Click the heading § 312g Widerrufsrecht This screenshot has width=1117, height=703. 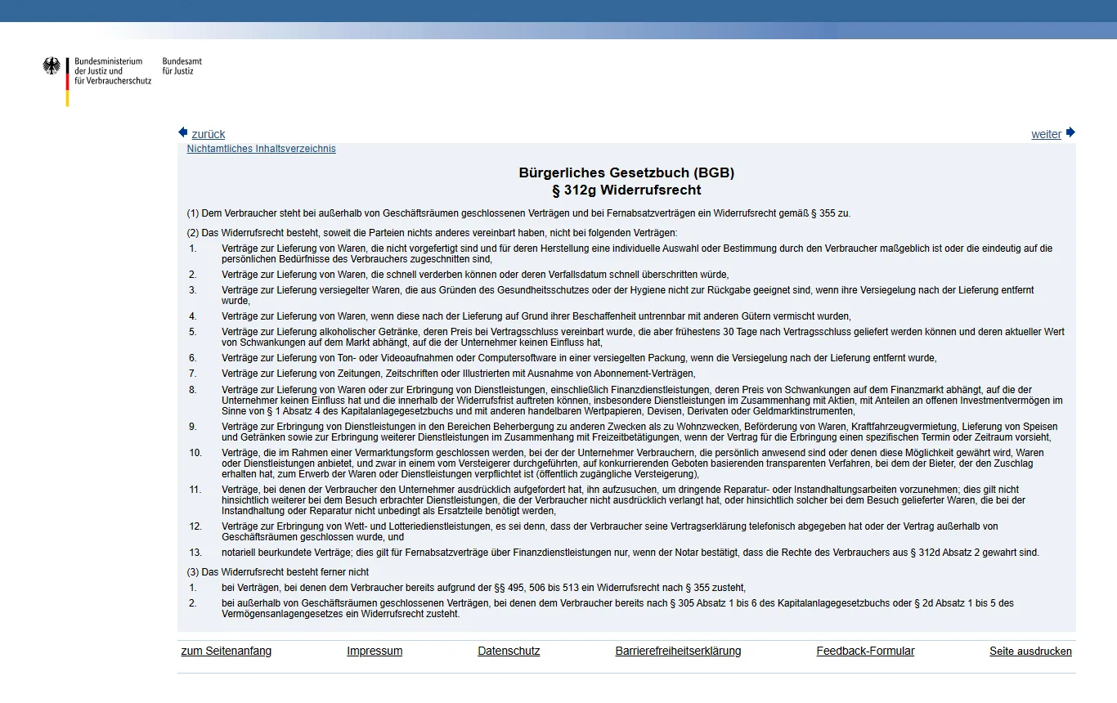(x=626, y=190)
